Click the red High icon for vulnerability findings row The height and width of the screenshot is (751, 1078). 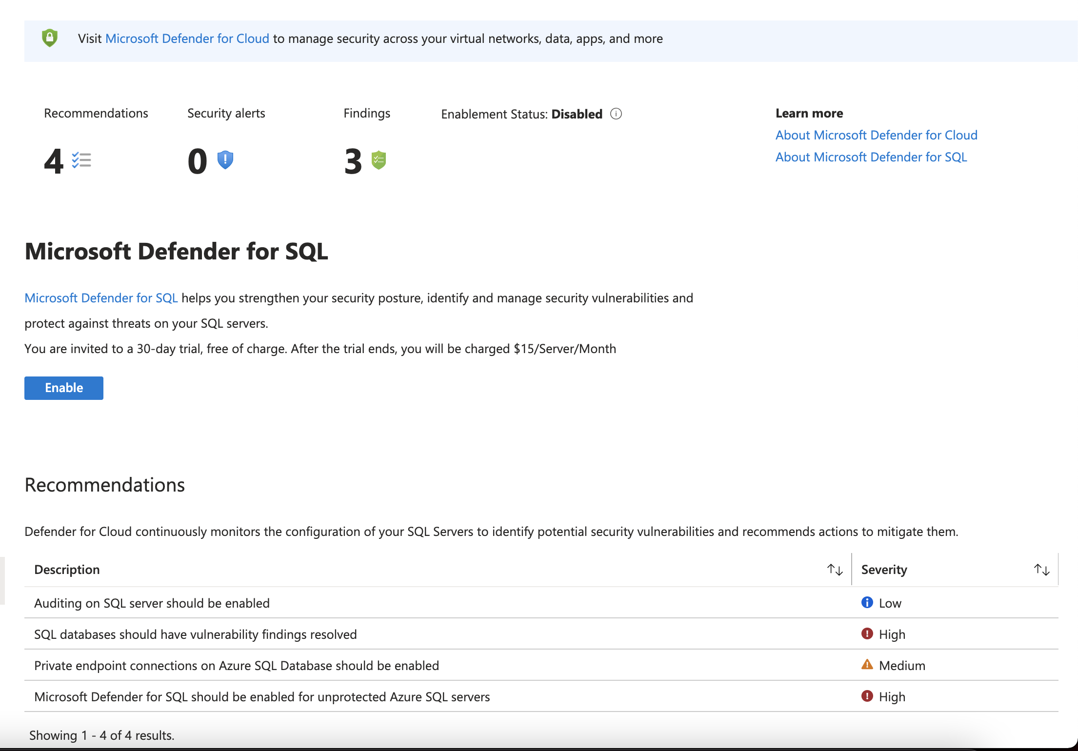tap(867, 634)
